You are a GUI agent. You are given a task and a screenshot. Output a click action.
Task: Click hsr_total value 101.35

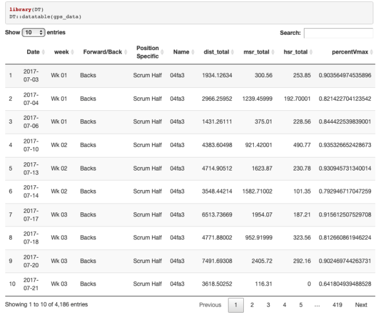point(302,191)
